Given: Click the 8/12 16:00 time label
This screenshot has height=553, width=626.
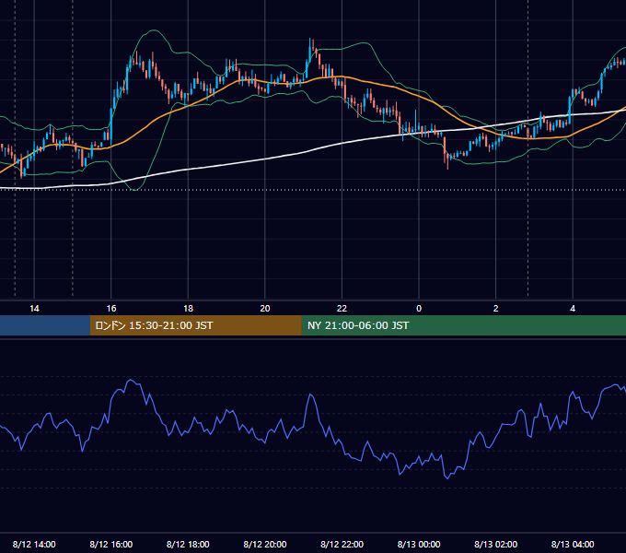Looking at the screenshot, I should [x=111, y=544].
